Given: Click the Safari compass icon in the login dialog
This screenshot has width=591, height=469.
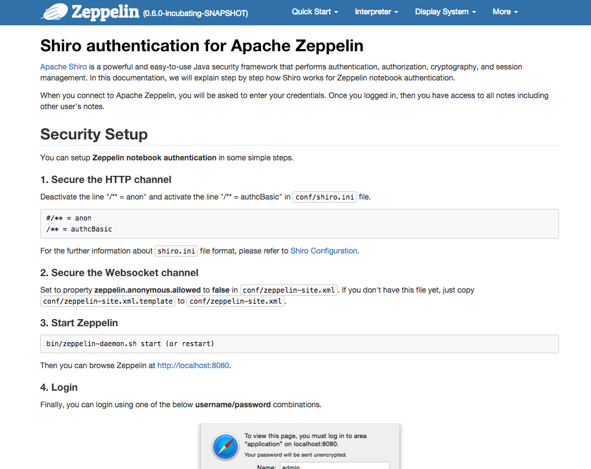Looking at the screenshot, I should pyautogui.click(x=226, y=446).
